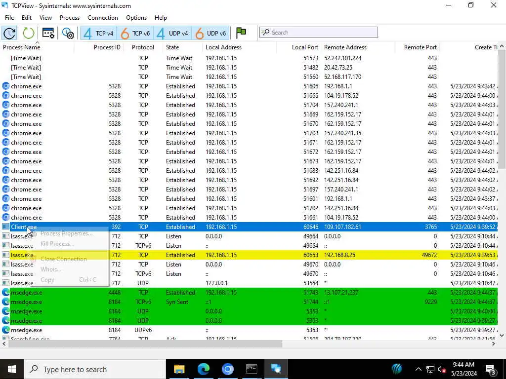Click scroll down arrow of vertical scrollbar

[x=502, y=336]
